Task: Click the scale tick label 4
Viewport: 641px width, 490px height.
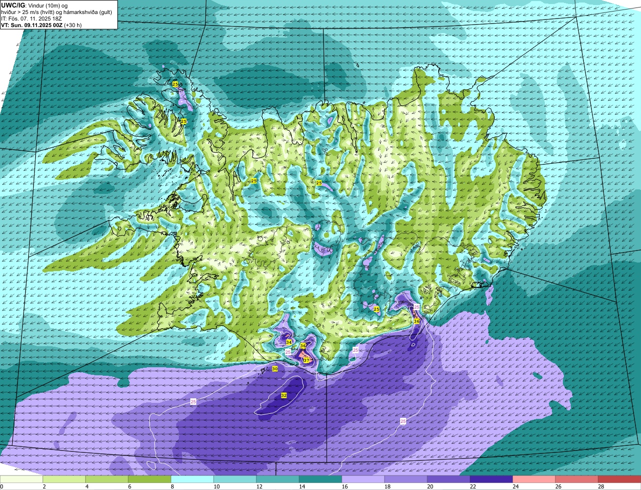Action: pyautogui.click(x=87, y=486)
